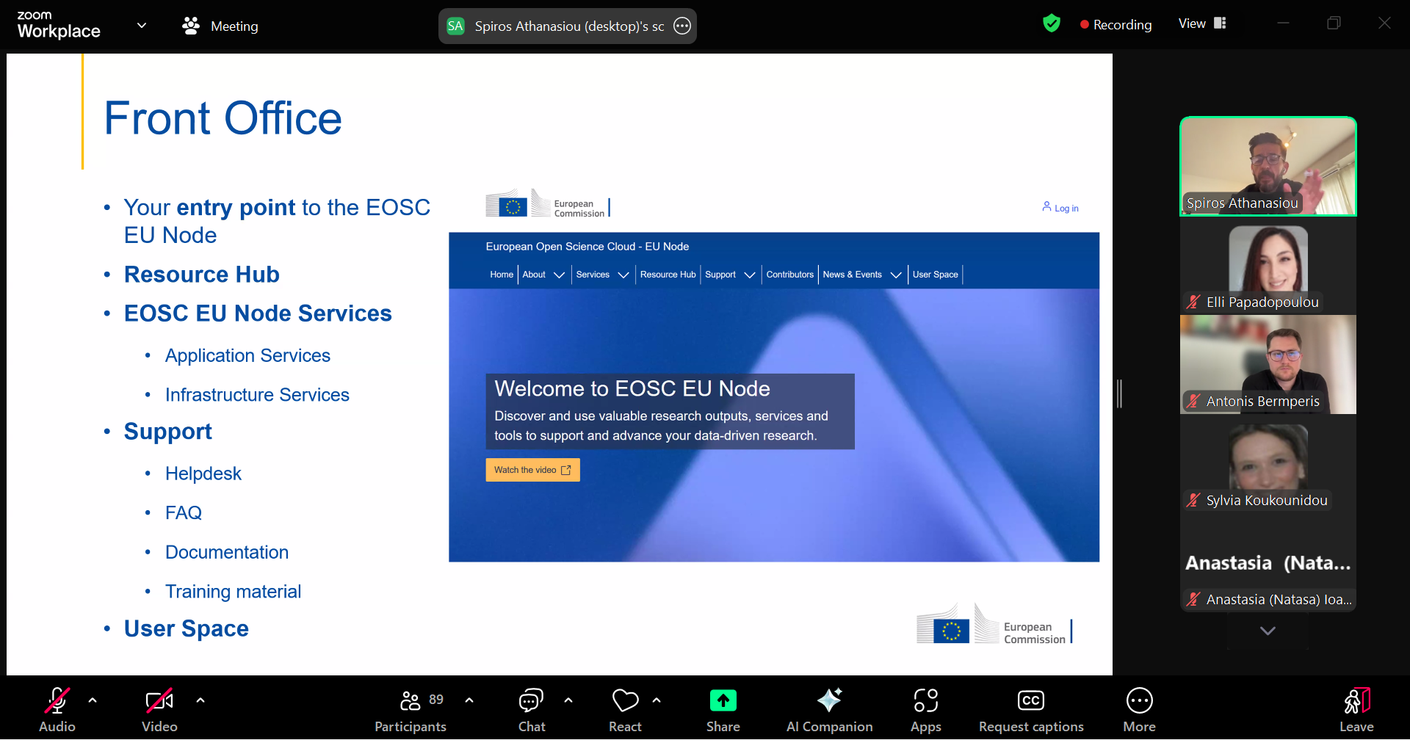Select Antonis Bermperis video thumbnail
The height and width of the screenshot is (740, 1410).
(x=1268, y=365)
